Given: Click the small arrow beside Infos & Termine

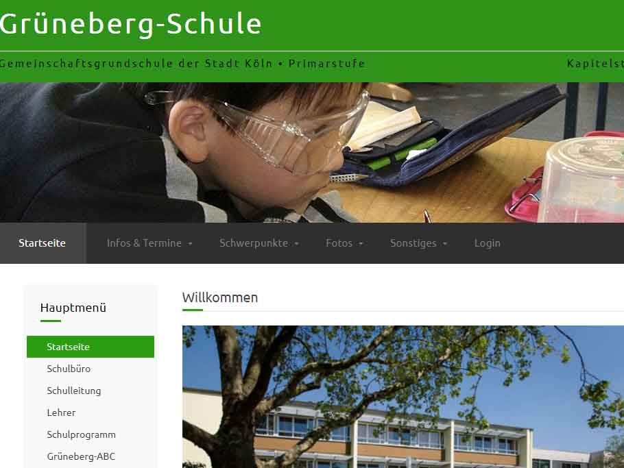Looking at the screenshot, I should click(x=190, y=244).
